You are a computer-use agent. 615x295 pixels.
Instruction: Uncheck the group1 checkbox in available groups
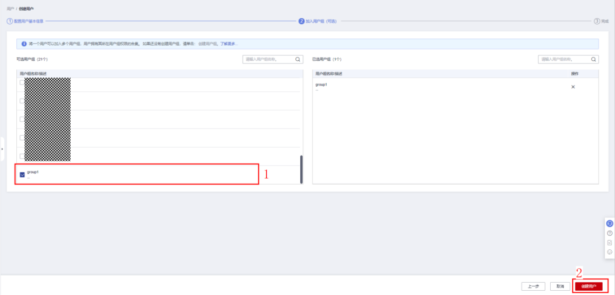[x=22, y=174]
